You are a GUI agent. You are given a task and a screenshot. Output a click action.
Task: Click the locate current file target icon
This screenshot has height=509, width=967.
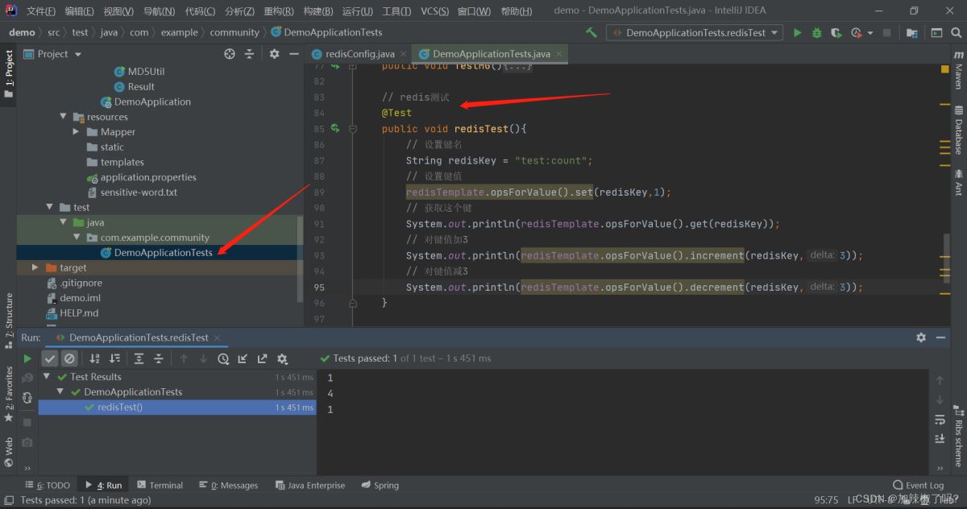point(230,54)
